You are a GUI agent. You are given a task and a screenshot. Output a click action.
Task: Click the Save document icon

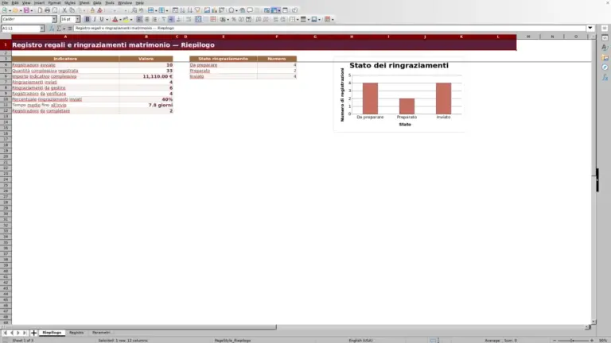pos(26,10)
